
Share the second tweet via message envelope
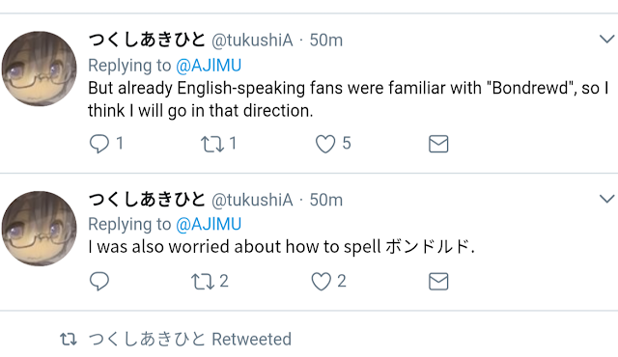coord(438,282)
